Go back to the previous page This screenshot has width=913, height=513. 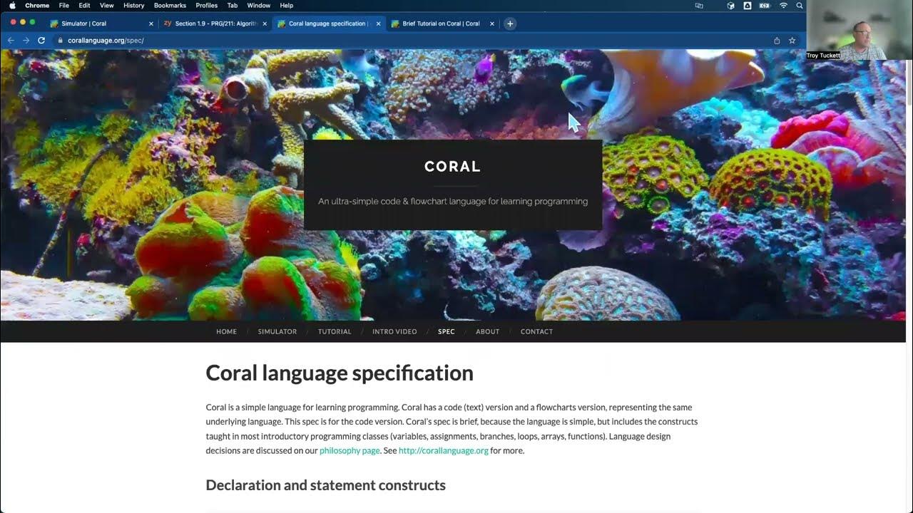click(11, 41)
